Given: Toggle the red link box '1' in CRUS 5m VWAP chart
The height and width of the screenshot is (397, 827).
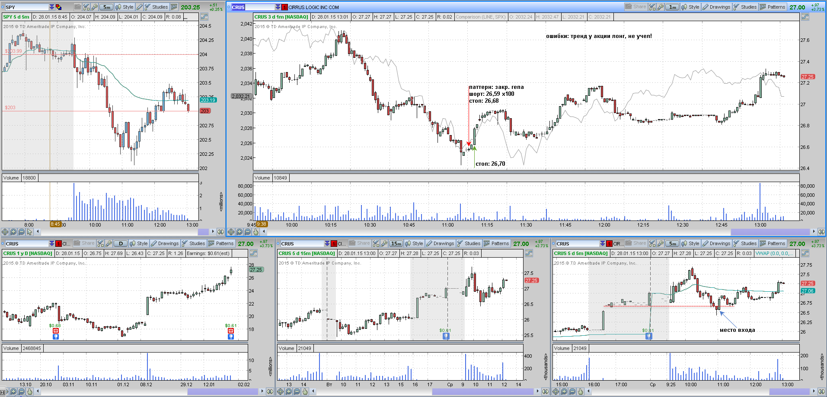Looking at the screenshot, I should pos(609,244).
